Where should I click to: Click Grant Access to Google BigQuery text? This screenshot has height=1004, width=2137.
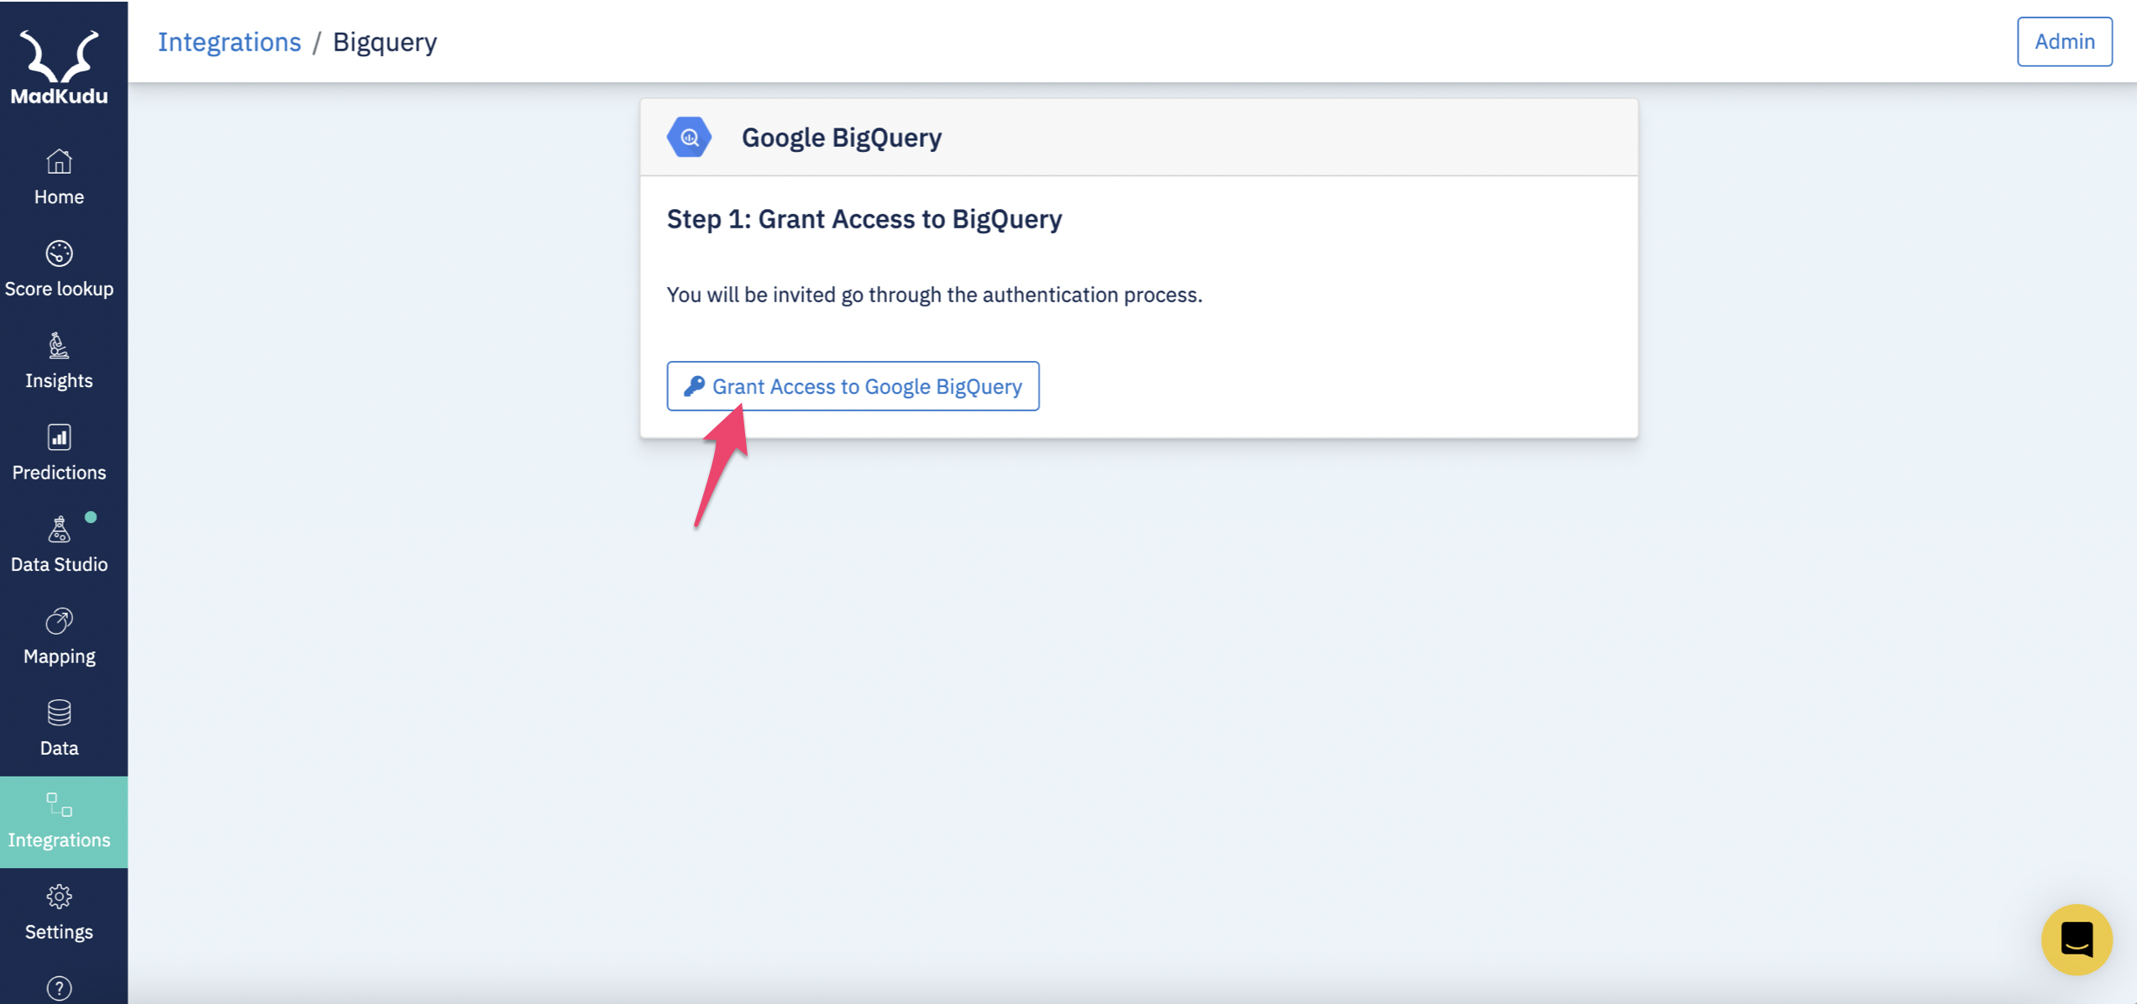[867, 386]
